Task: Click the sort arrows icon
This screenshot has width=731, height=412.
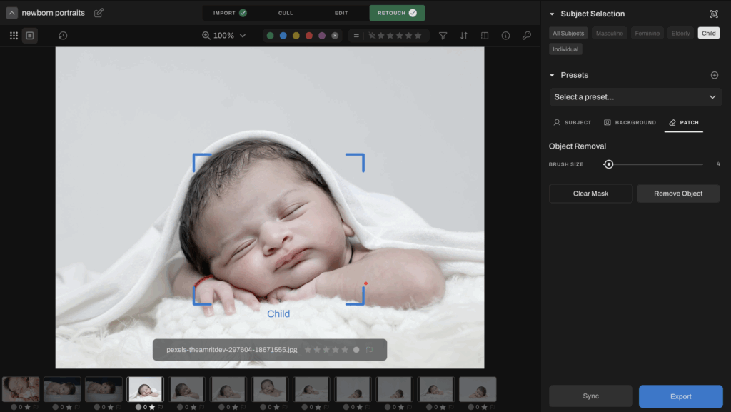Action: (464, 35)
